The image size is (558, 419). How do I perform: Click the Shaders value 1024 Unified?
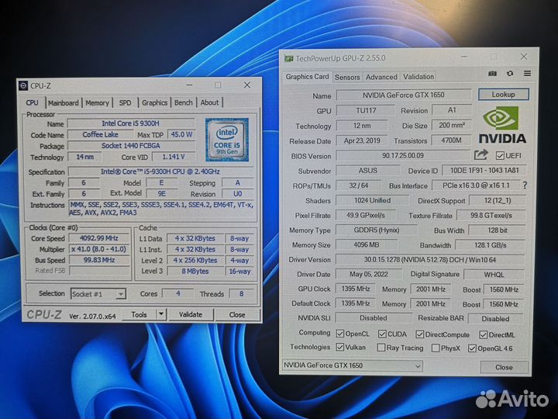point(372,200)
